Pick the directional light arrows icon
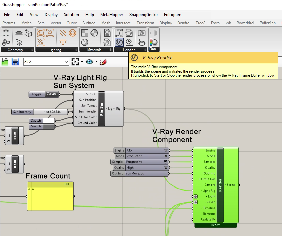282x236 pixels. (63, 33)
